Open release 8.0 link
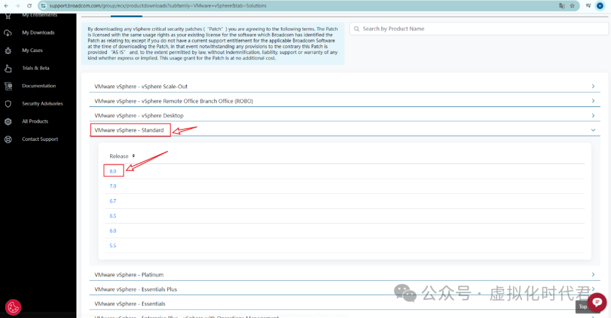The width and height of the screenshot is (611, 318). point(113,171)
